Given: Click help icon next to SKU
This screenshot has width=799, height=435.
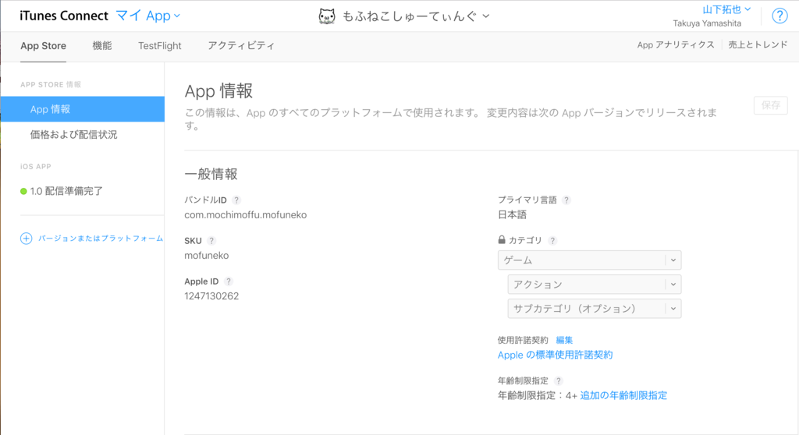Looking at the screenshot, I should coord(211,241).
